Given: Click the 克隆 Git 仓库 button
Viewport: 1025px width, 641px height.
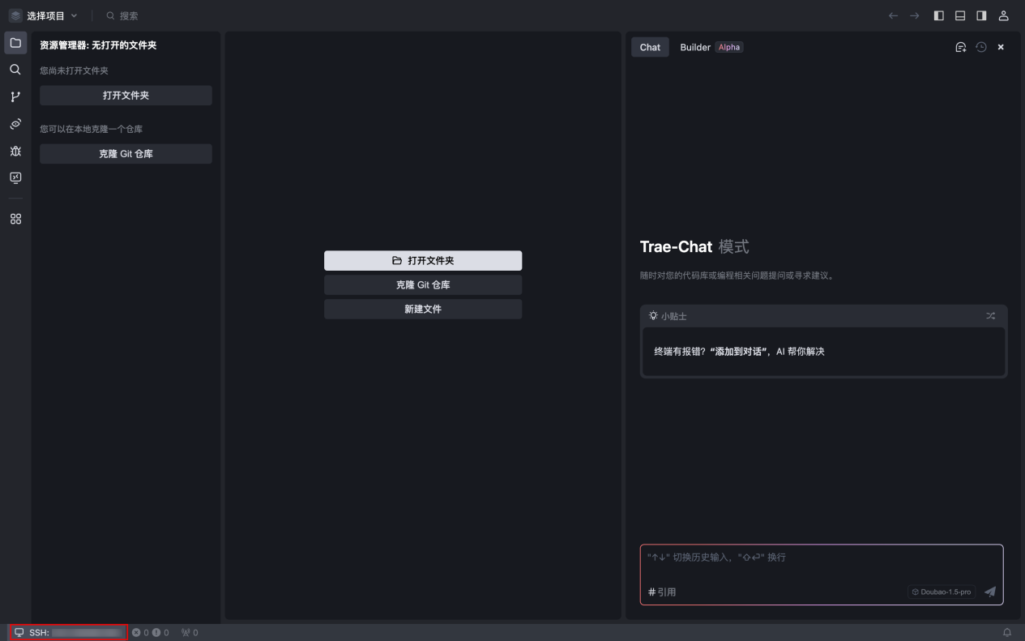Looking at the screenshot, I should coord(423,284).
